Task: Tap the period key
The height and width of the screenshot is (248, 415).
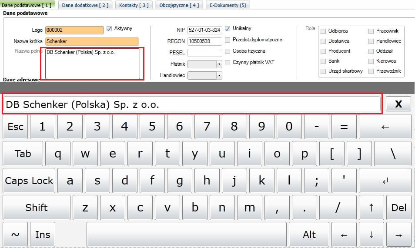Action: pos(305,208)
